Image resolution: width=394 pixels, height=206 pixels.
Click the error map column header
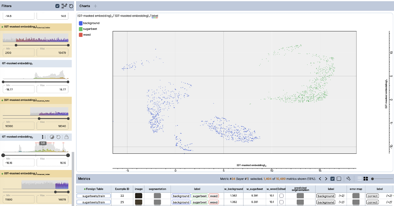[356, 189]
